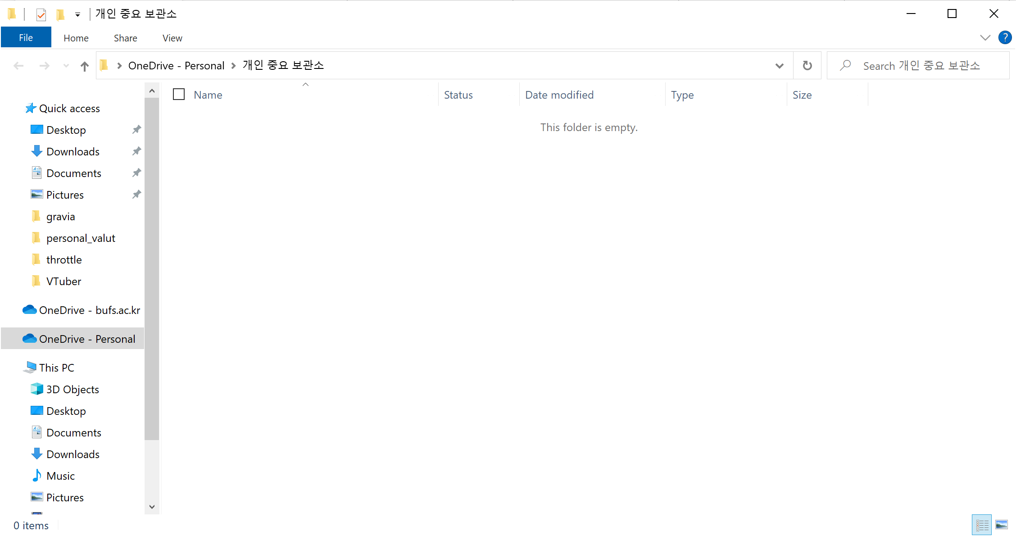Click the pin icon next to Documents
Viewport: 1016px width, 536px height.
click(x=136, y=173)
